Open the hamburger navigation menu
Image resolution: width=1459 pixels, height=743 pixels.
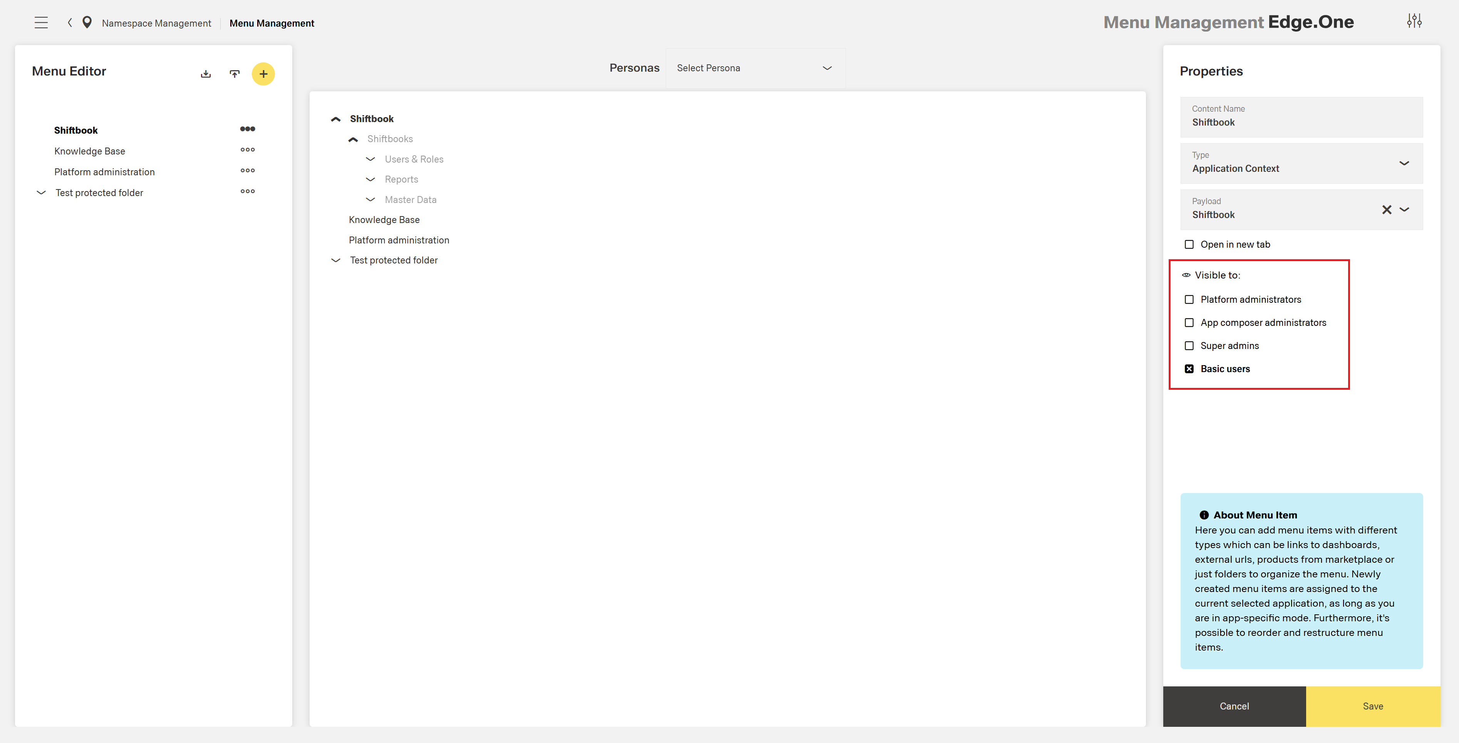click(x=41, y=23)
